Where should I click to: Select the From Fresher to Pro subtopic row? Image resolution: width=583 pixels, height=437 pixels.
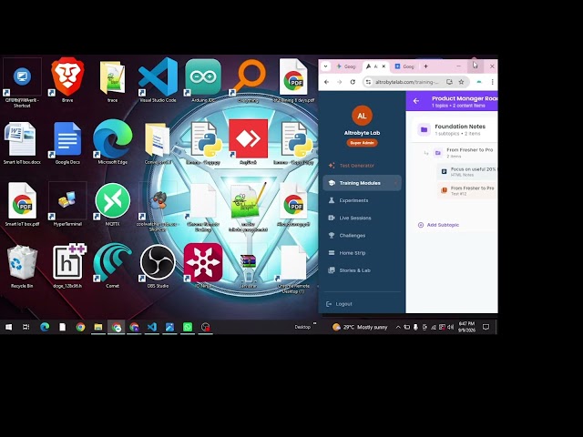(460, 152)
